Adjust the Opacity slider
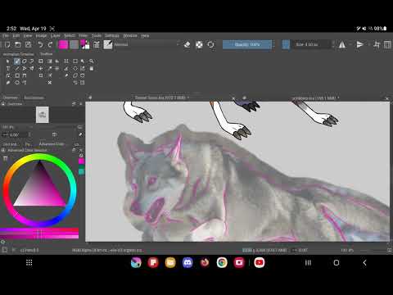The image size is (393, 295). coord(247,44)
